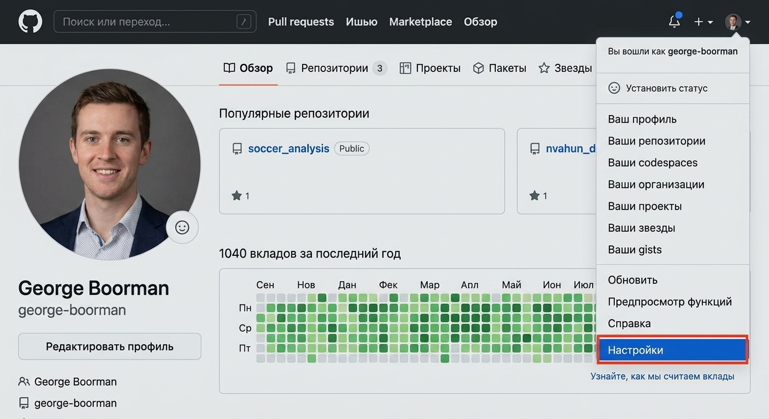This screenshot has height=419, width=769.
Task: Open "Справка" from the user menu
Action: (673, 324)
